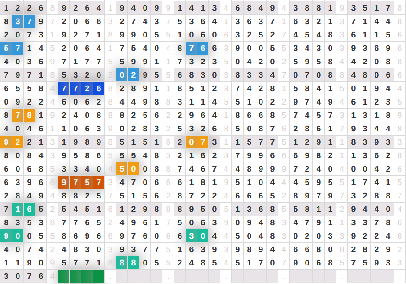Screen dimensions: 406x284
Task: Click the blue 76 highlighted pair
Action: point(197,48)
